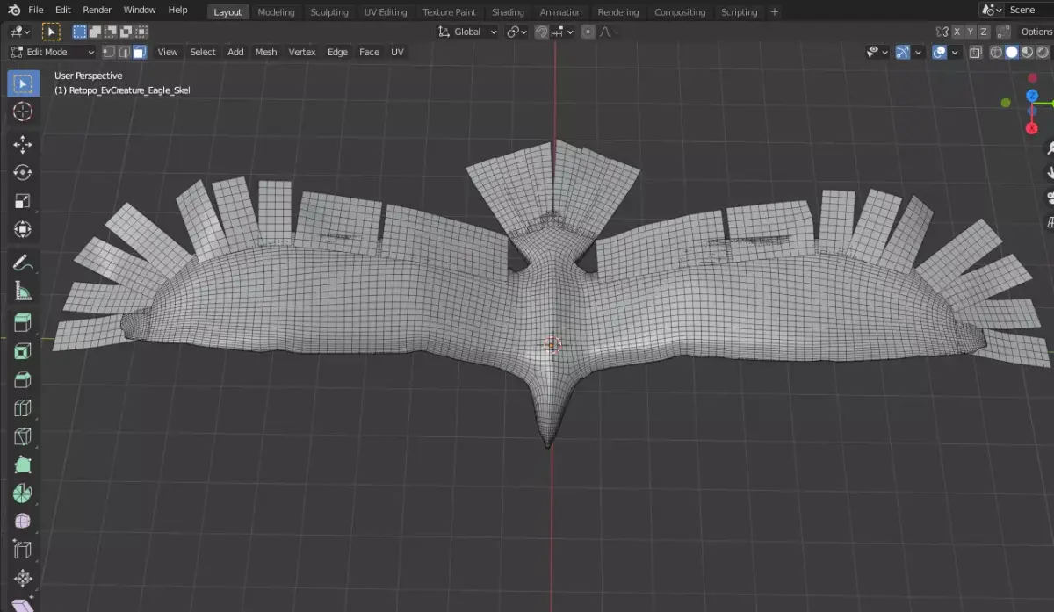Screen dimensions: 1054x612
Task: Set selection mode to subtract
Action: [111, 32]
